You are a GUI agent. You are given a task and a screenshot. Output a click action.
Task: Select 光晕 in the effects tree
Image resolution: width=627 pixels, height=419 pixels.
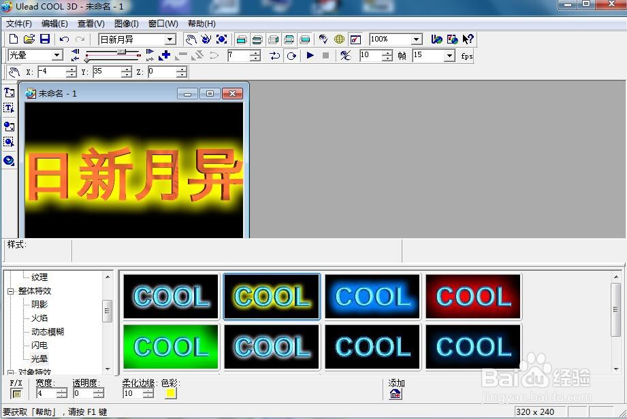(39, 358)
